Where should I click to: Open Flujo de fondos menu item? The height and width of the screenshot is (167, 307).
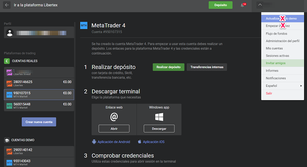(283, 33)
